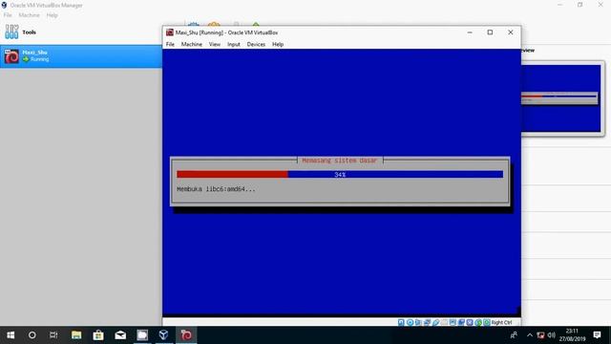Show hidden tray icons chevron

[x=530, y=335]
